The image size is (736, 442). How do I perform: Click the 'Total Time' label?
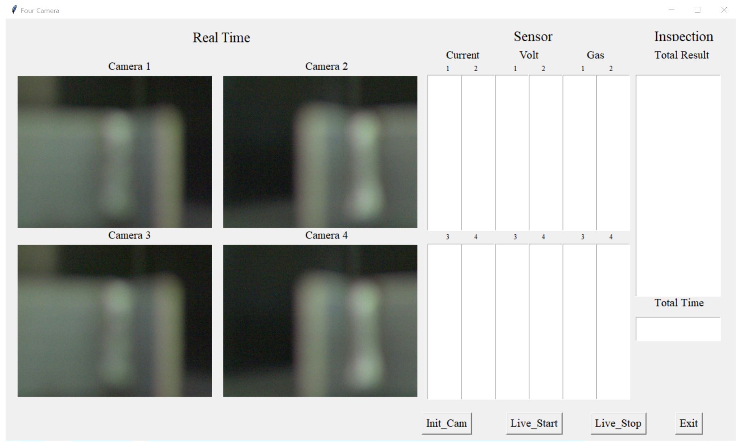pyautogui.click(x=679, y=303)
